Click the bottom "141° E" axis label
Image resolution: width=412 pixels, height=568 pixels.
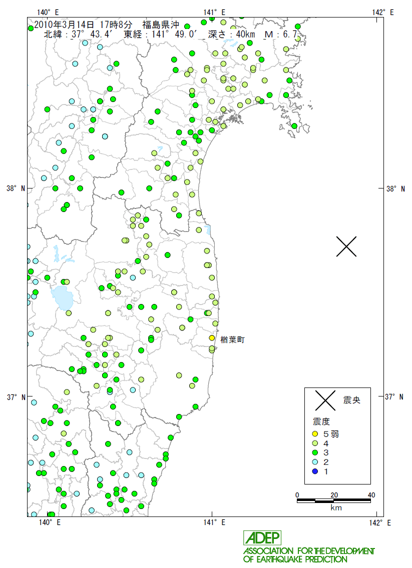click(214, 522)
